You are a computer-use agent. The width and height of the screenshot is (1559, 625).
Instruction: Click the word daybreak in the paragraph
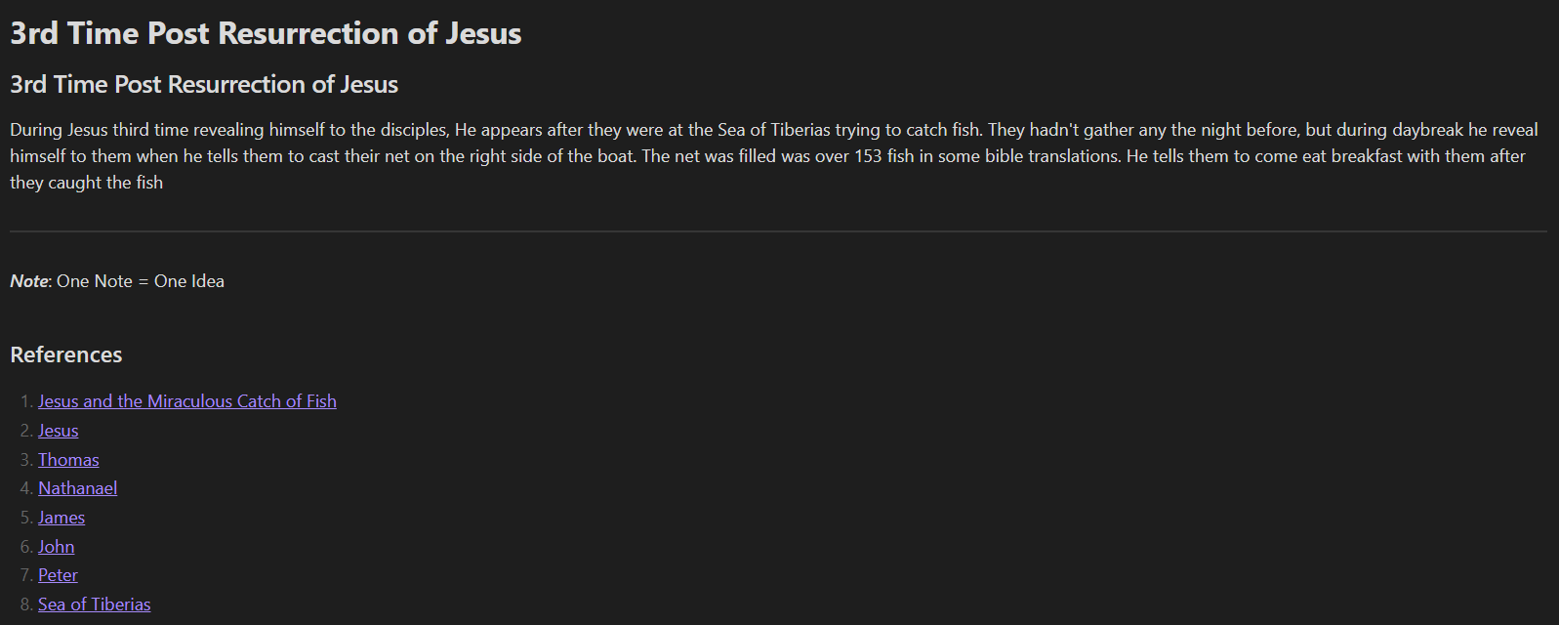1427,130
